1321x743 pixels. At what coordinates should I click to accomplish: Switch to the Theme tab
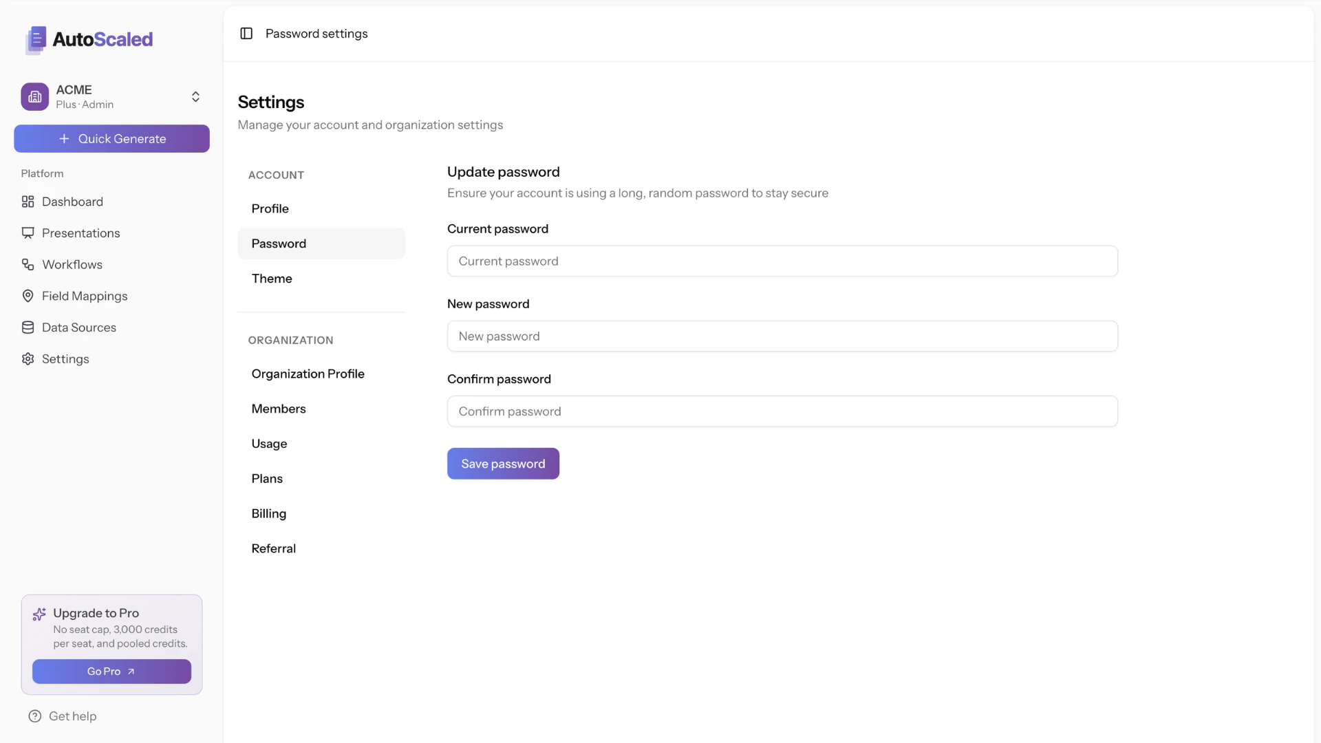[x=272, y=278]
